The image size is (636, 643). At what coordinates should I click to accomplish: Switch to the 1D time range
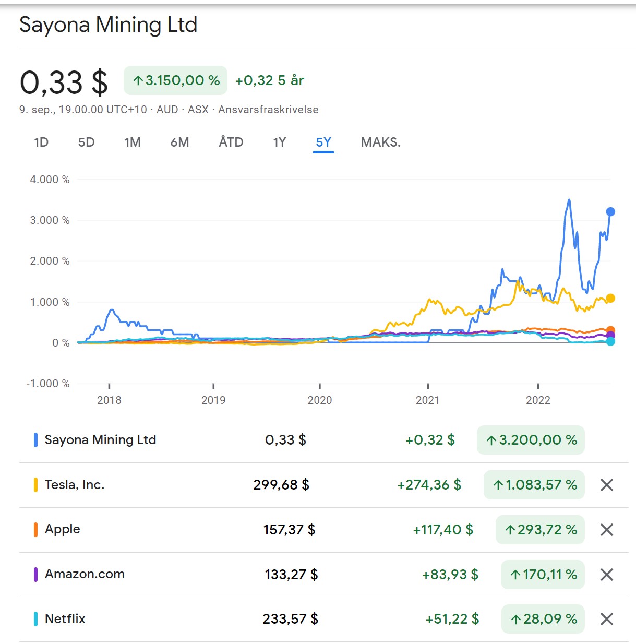click(41, 141)
